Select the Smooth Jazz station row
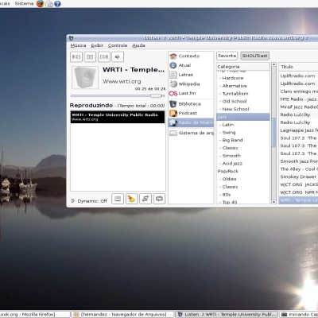 pos(298,161)
